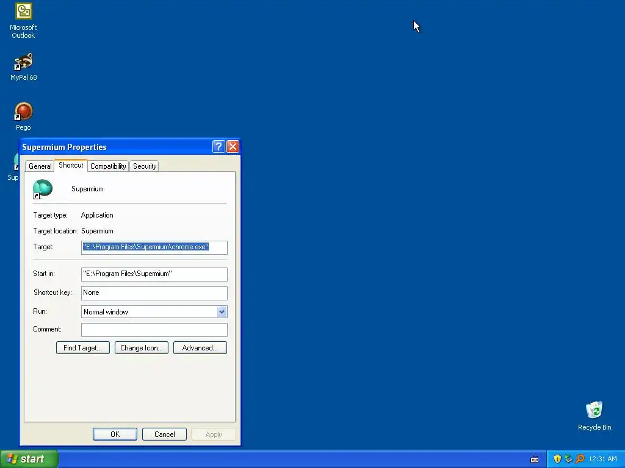Click the Change Icon button
This screenshot has height=468, width=625.
[142, 348]
